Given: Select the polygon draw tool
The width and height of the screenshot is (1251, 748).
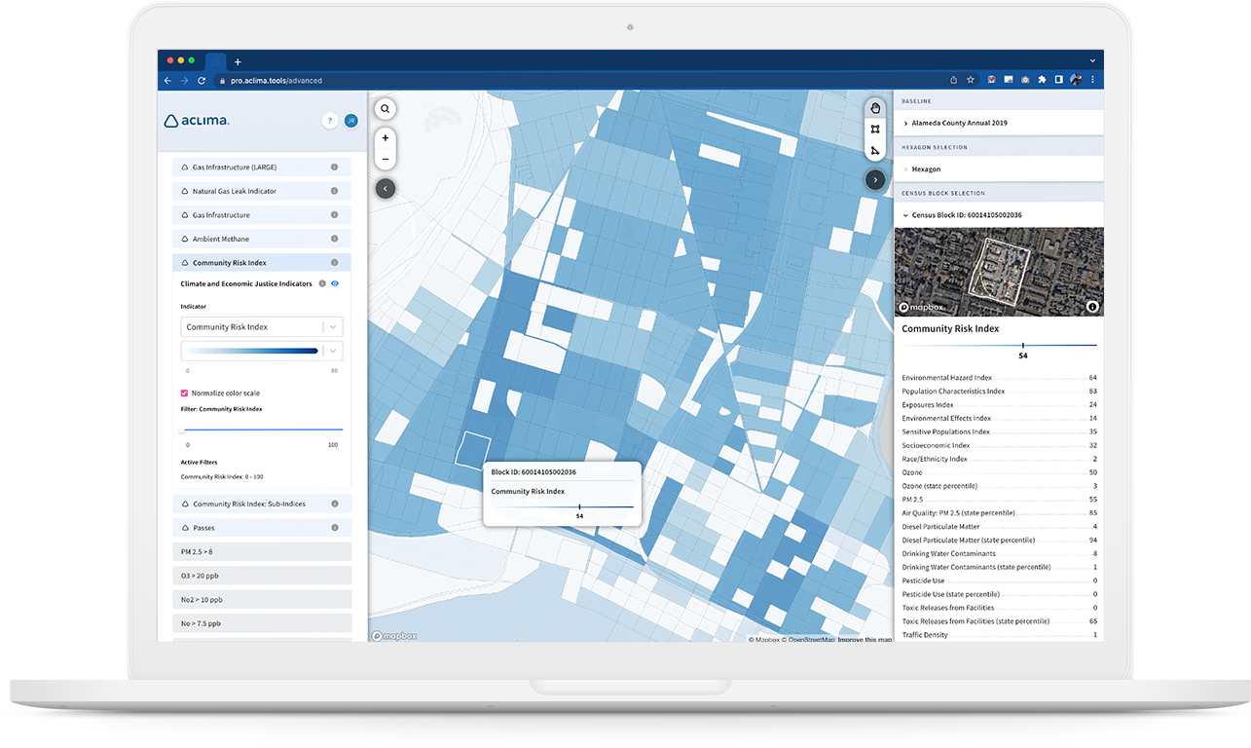Looking at the screenshot, I should (x=875, y=150).
